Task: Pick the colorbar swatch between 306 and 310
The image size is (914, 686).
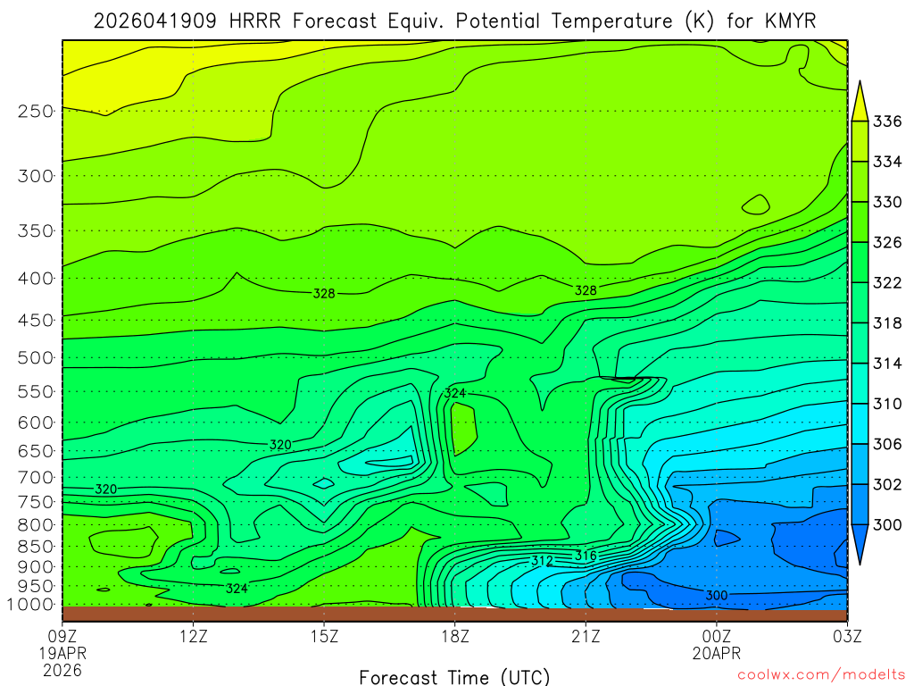Action: pos(860,423)
